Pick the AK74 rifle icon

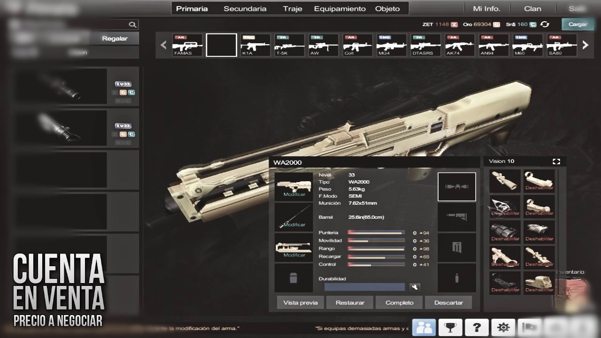459,45
